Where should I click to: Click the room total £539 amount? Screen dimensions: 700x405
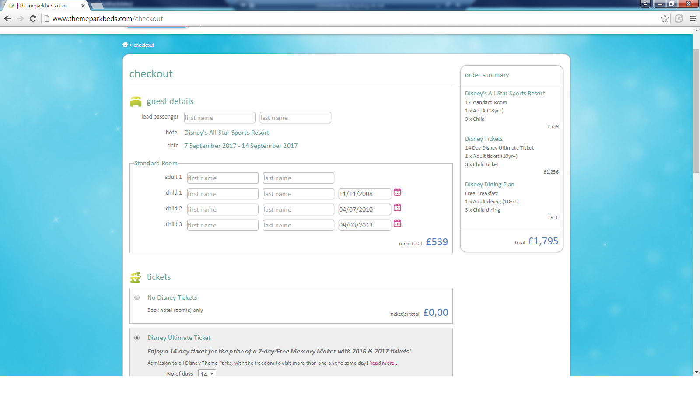pyautogui.click(x=437, y=242)
